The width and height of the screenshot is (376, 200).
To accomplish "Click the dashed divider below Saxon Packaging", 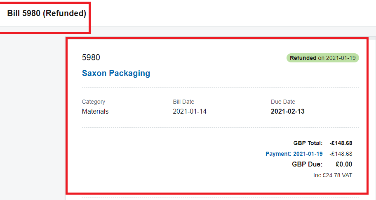I will [x=221, y=88].
